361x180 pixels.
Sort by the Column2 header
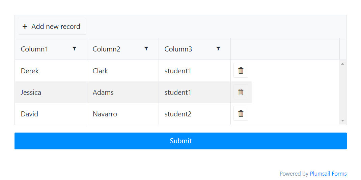(x=106, y=49)
